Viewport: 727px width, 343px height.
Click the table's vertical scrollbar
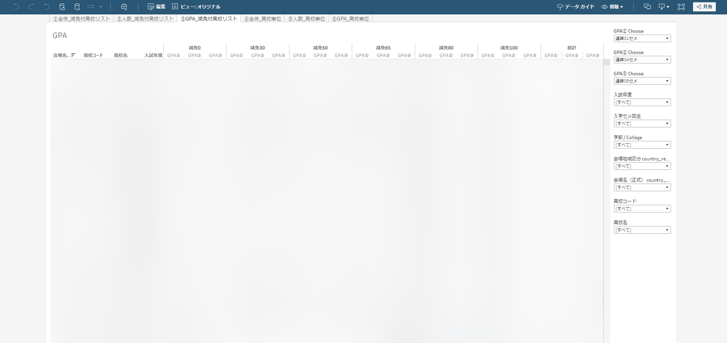(606, 62)
